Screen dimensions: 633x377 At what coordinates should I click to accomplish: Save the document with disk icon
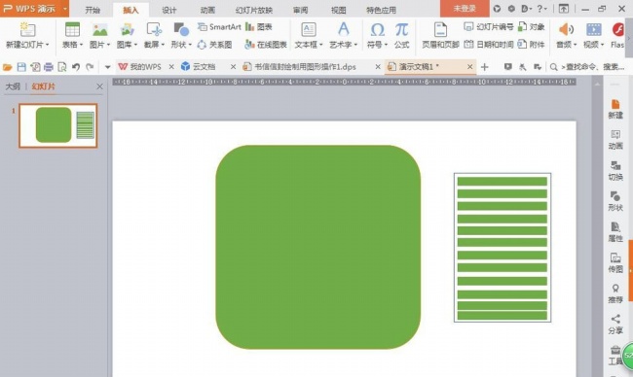(x=21, y=67)
